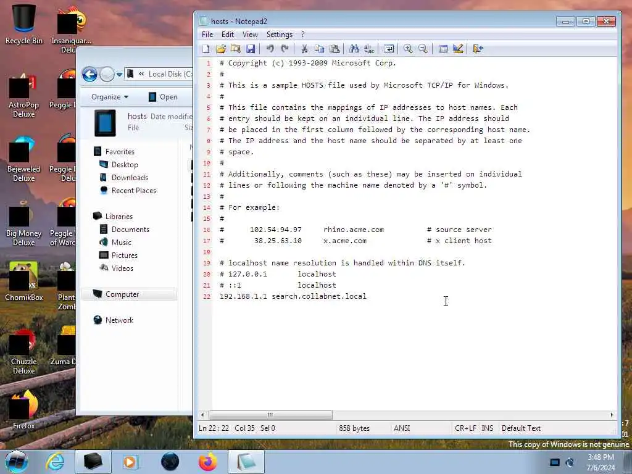632x474 pixels.
Task: Click Default Text scheme in status bar
Action: coord(521,428)
